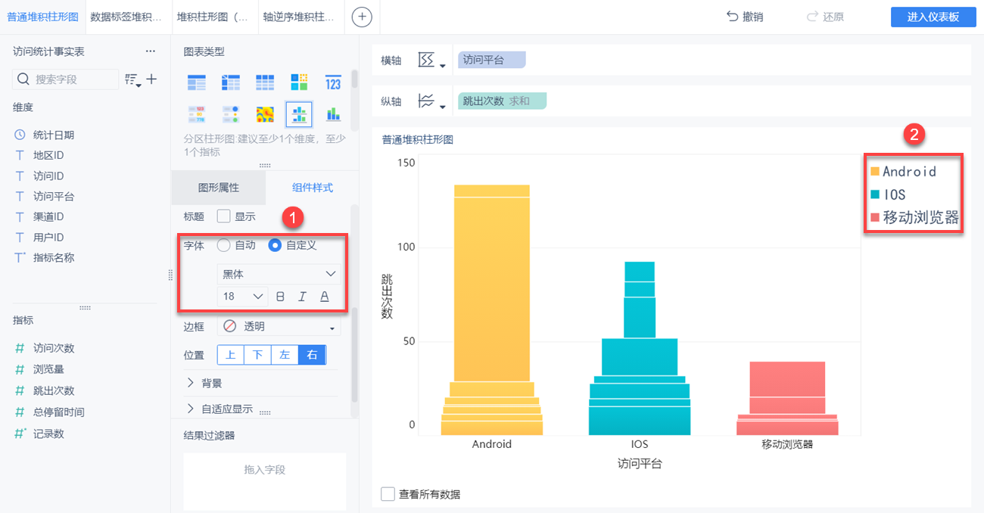Click 进入仪表板 button
The image size is (984, 513).
pos(933,17)
